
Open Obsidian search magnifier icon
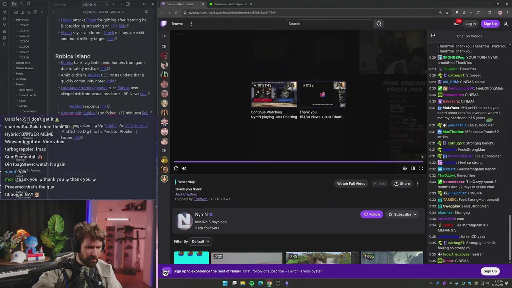coord(22,4)
